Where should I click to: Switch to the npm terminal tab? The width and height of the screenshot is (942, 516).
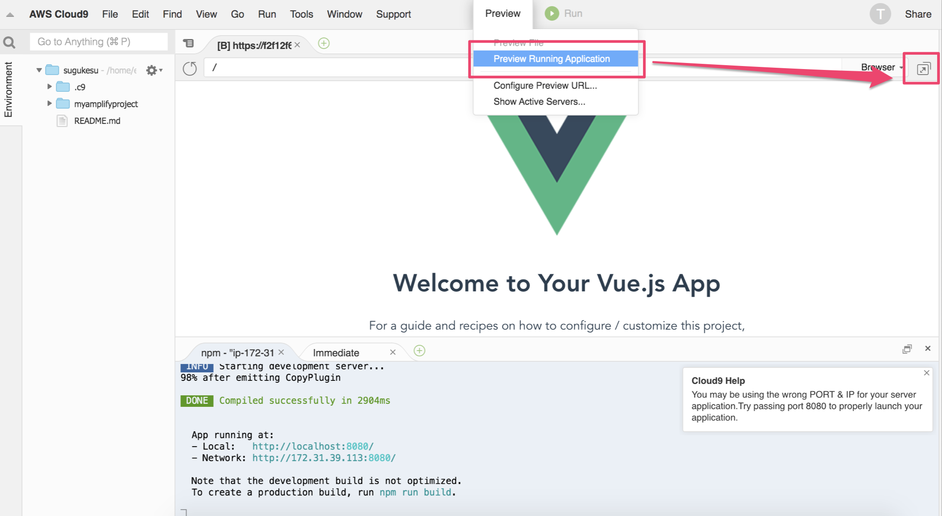237,353
